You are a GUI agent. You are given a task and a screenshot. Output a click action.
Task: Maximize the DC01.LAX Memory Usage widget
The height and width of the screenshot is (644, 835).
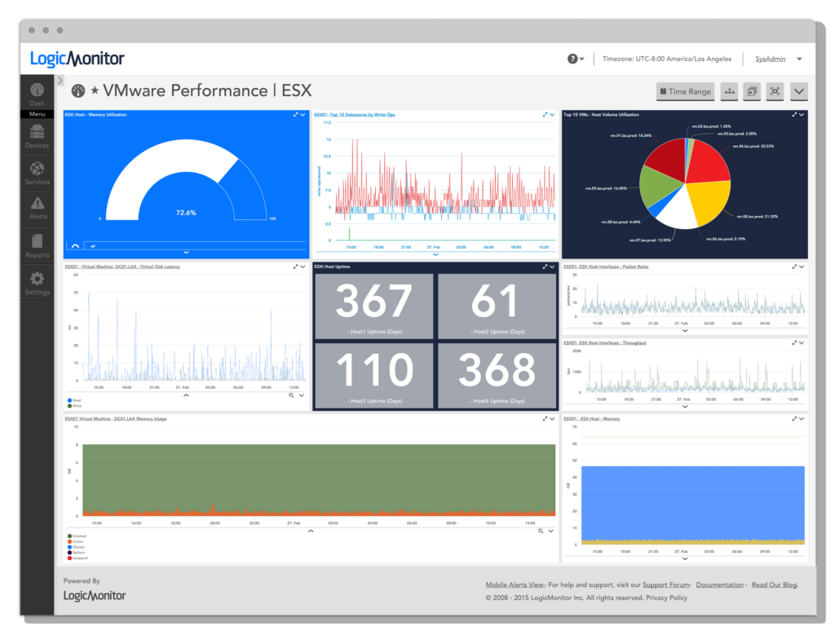click(545, 419)
